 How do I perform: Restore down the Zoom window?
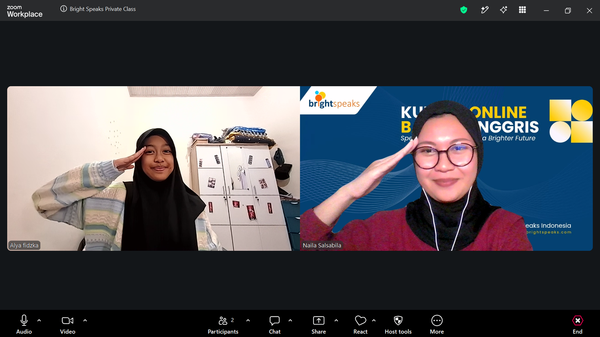568,10
